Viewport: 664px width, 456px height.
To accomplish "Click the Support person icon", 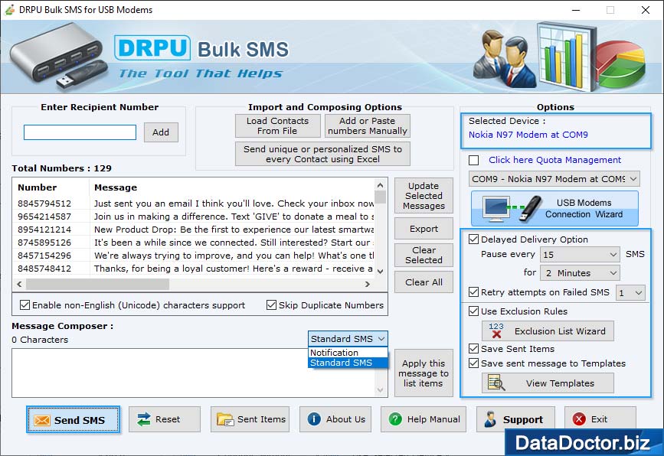I will click(490, 419).
